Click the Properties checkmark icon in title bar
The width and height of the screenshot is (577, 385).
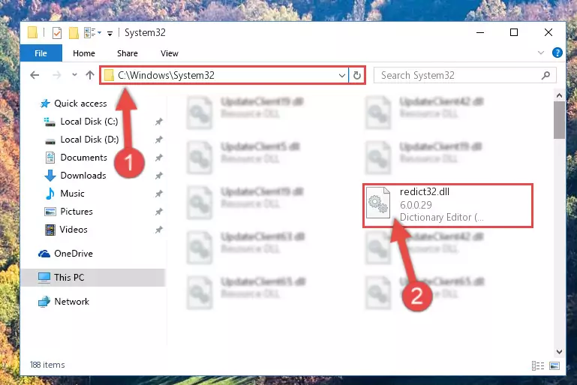[57, 33]
